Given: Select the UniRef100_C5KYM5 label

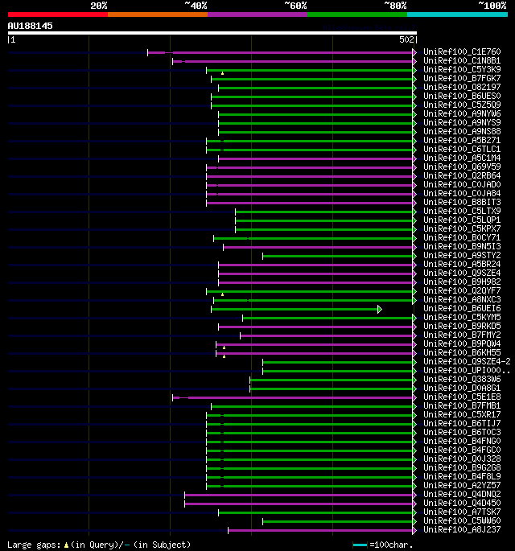Looking at the screenshot, I should click(462, 317).
